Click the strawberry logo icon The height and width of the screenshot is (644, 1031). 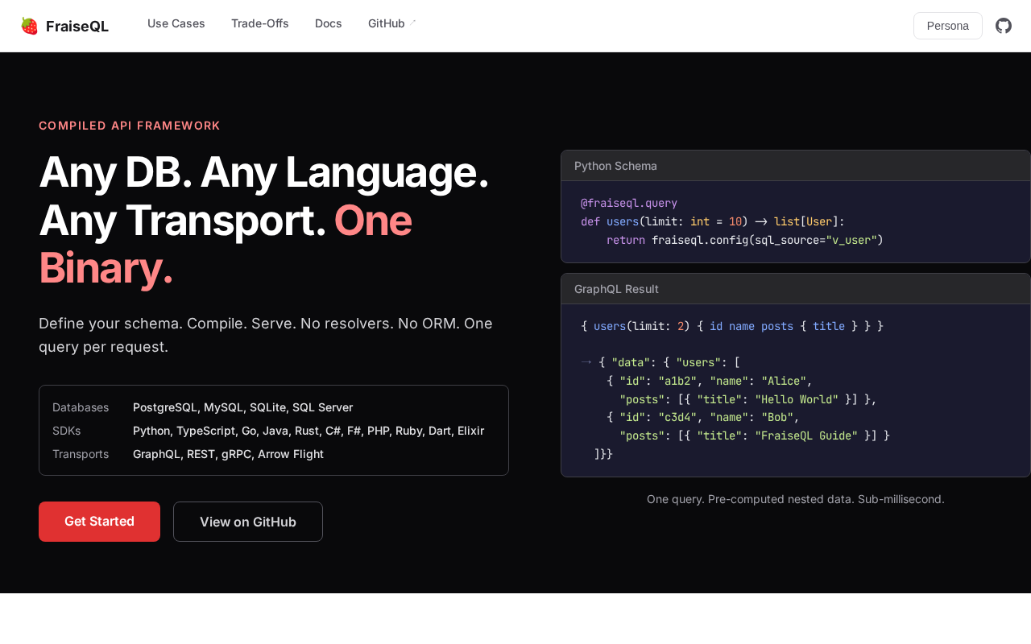29,26
